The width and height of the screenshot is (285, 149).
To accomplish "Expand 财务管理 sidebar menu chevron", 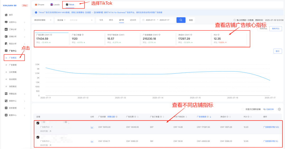I will 25,108.
